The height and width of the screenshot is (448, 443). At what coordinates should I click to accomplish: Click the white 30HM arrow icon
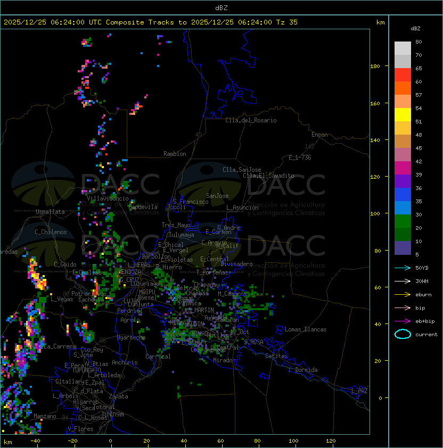403,281
